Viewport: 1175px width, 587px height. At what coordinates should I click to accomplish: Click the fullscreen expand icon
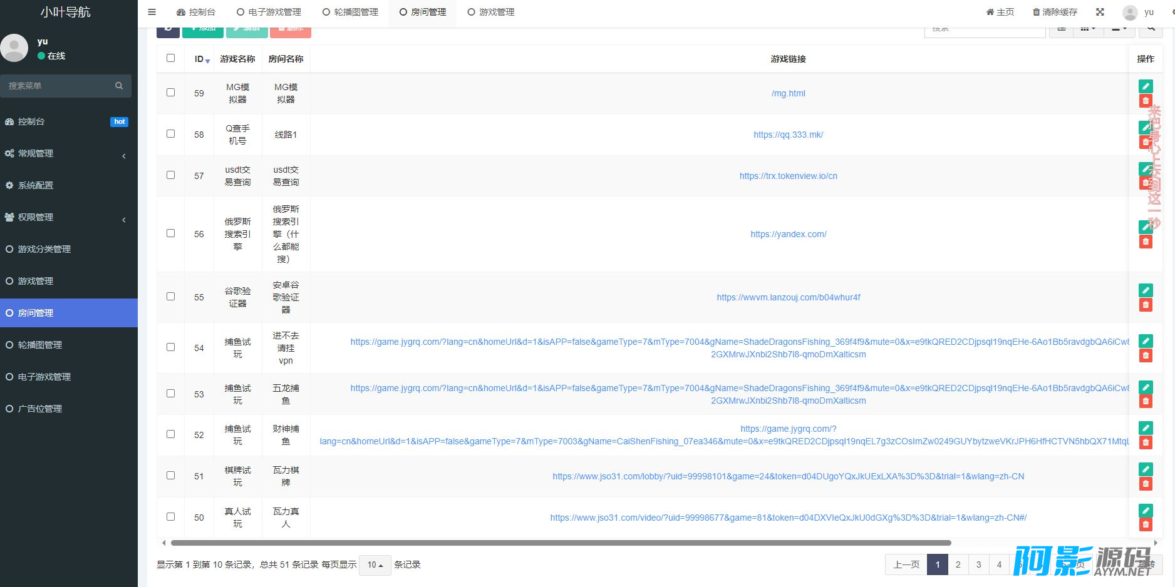click(1100, 12)
